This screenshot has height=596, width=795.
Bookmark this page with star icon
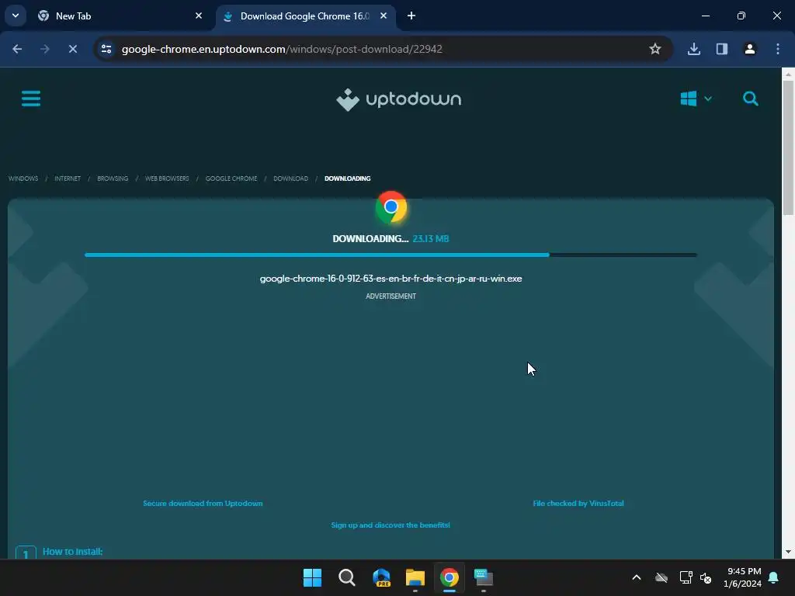655,49
